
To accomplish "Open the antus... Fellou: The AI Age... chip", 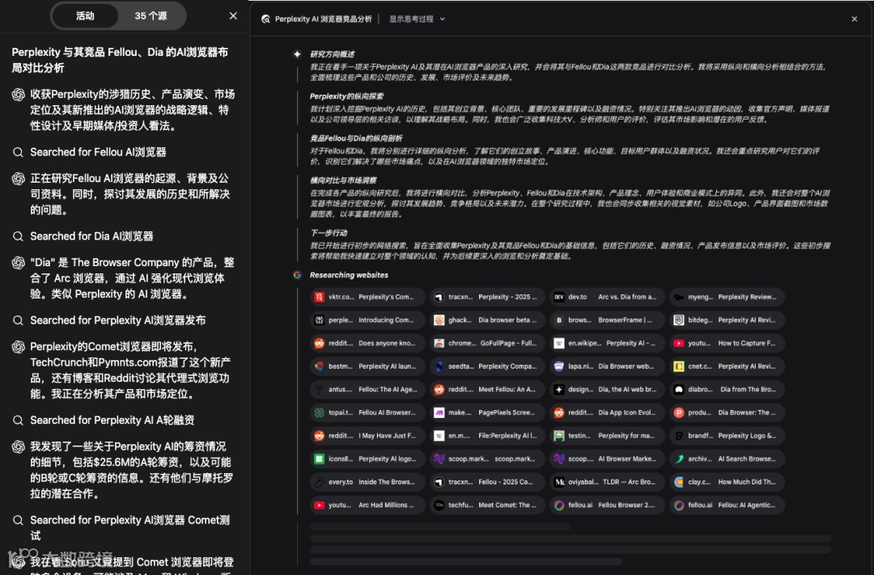I will pyautogui.click(x=367, y=390).
